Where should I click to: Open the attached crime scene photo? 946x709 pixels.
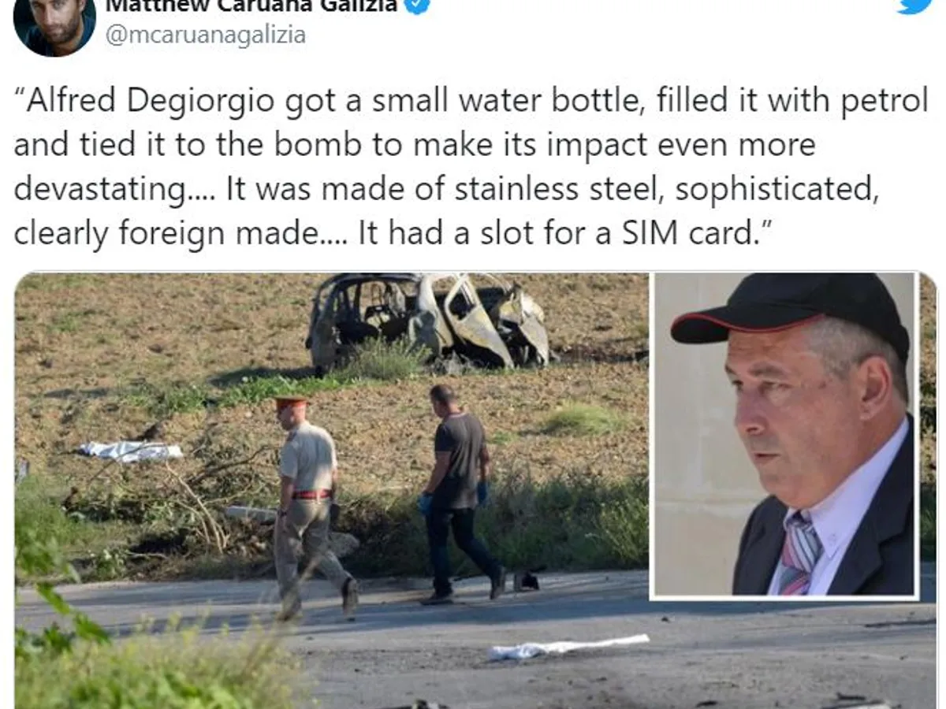[331, 490]
